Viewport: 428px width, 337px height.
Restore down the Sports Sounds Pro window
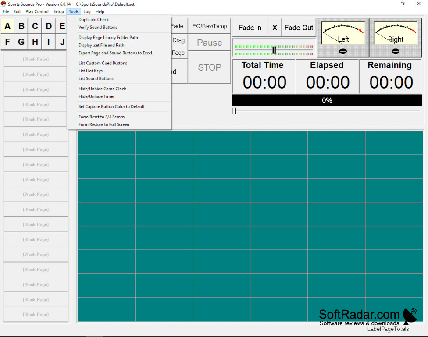[403, 4]
